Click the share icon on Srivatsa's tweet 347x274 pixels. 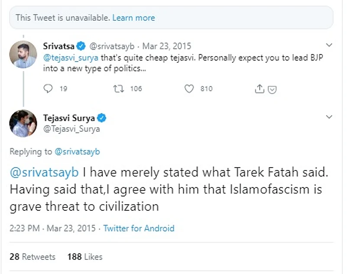click(259, 89)
